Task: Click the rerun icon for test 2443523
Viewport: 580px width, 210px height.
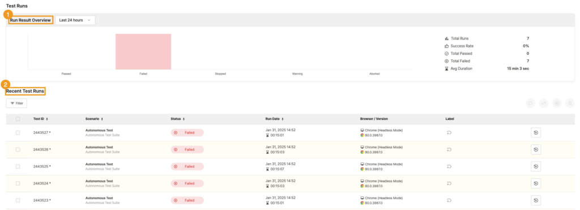Action: [x=536, y=200]
